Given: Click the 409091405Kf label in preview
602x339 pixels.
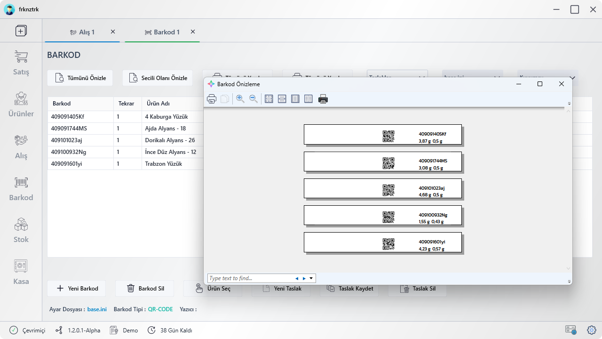Looking at the screenshot, I should (433, 134).
